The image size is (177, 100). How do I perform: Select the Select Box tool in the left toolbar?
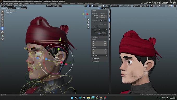(x=2, y=12)
